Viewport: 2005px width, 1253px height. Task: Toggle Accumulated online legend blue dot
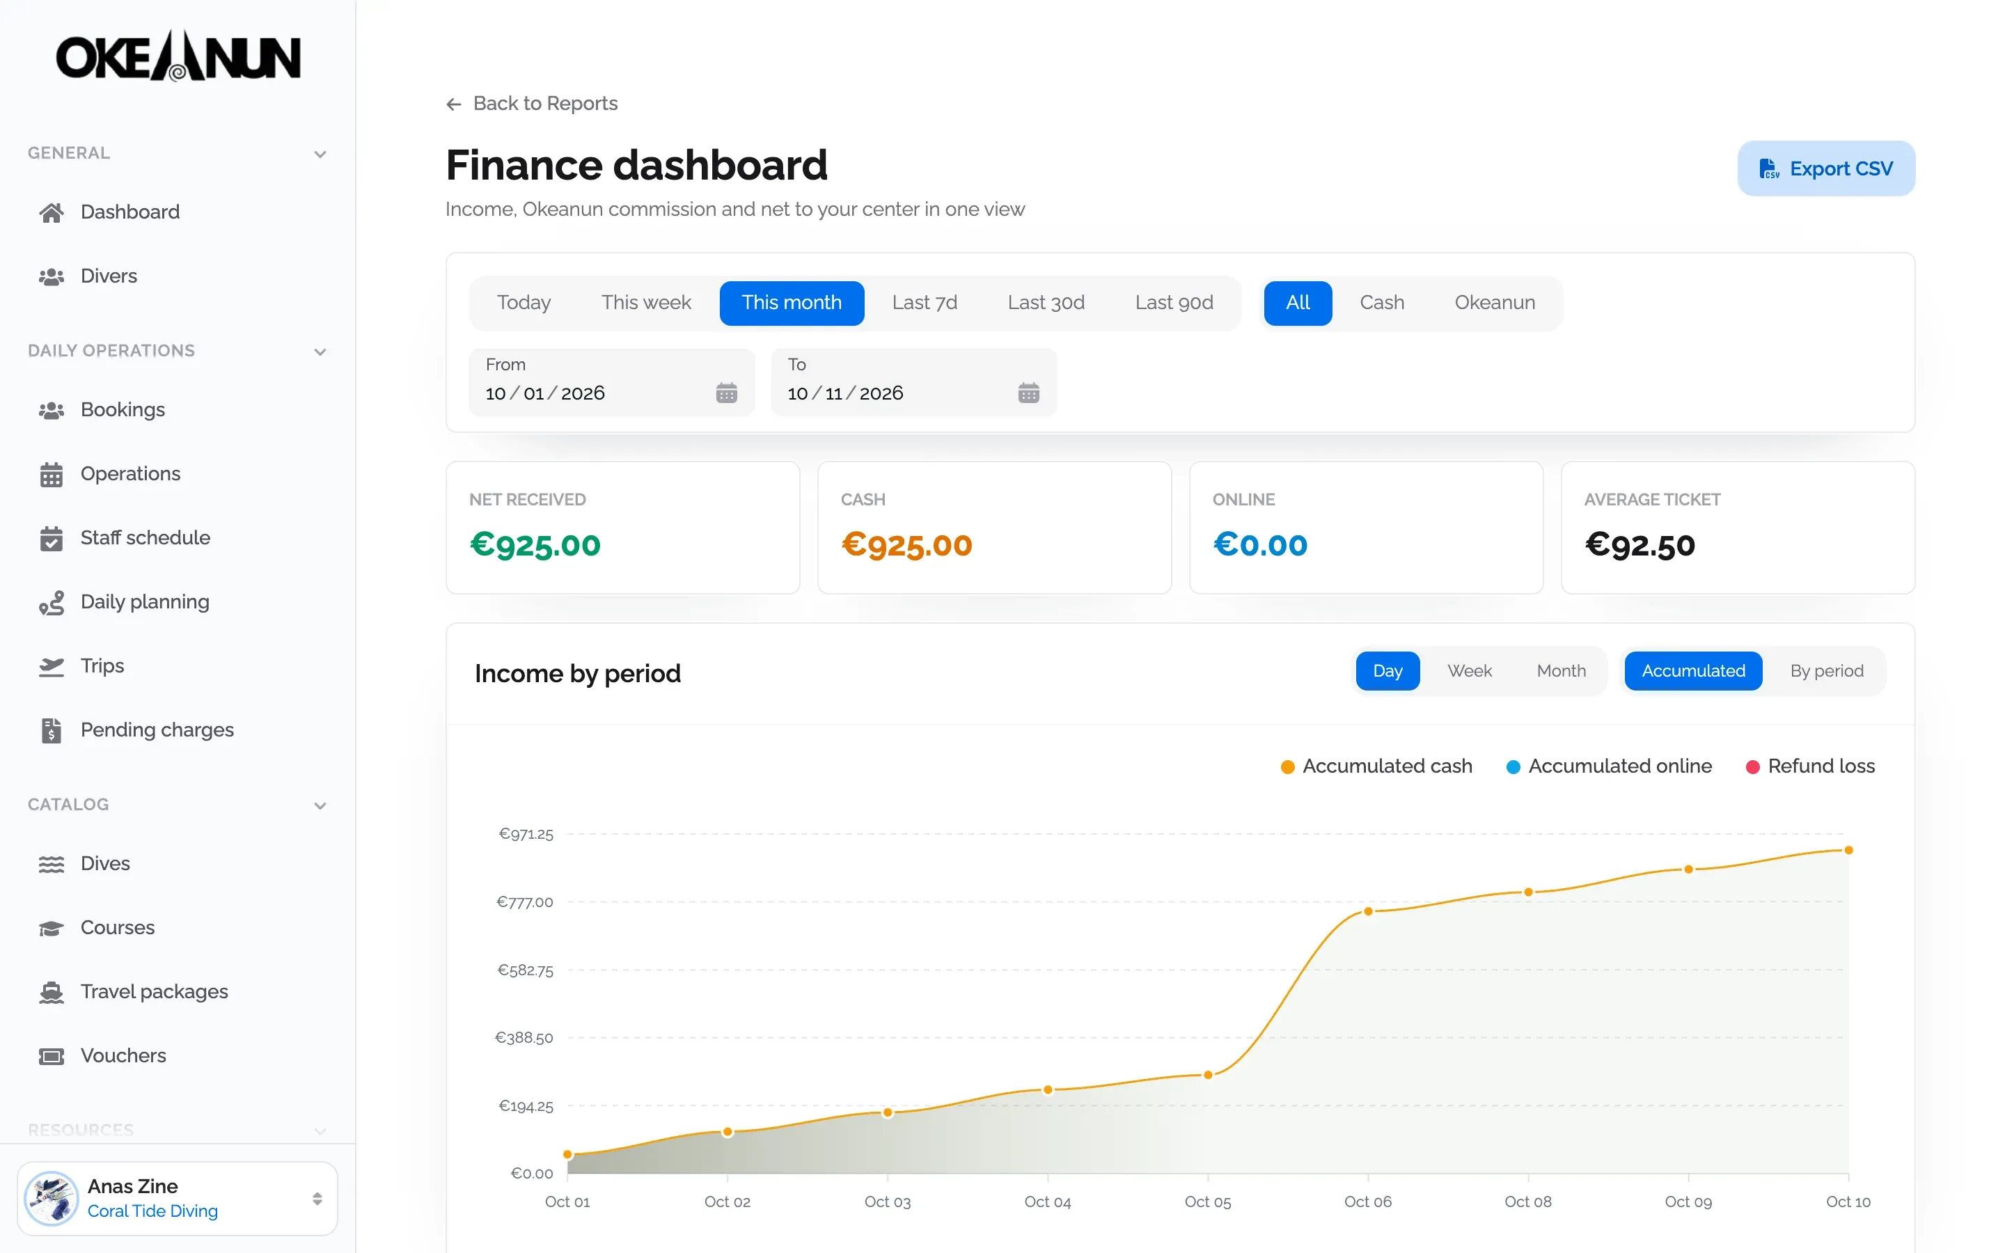click(1513, 767)
